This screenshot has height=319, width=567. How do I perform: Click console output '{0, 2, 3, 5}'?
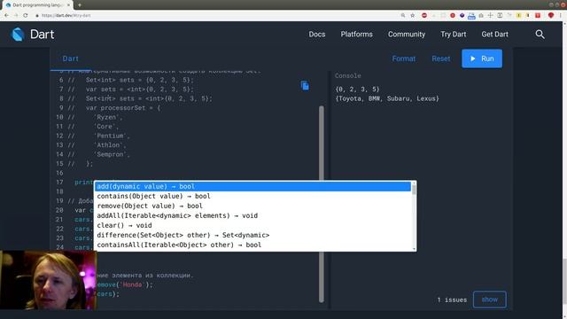coord(357,89)
